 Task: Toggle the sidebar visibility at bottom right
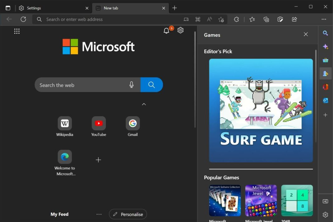coord(326,201)
